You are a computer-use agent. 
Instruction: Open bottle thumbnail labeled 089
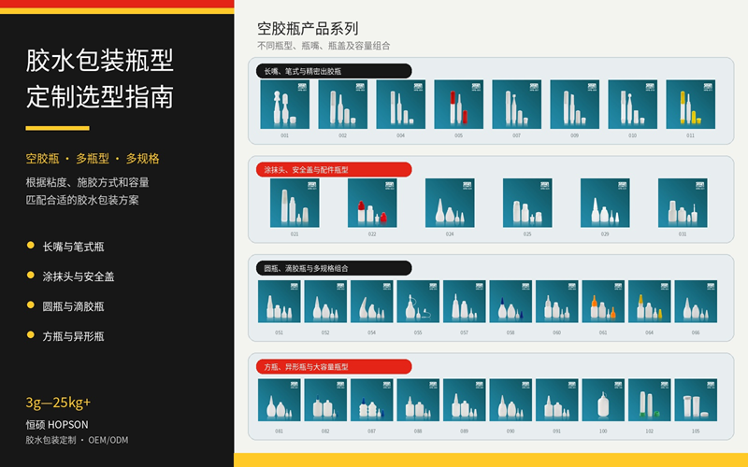464,401
